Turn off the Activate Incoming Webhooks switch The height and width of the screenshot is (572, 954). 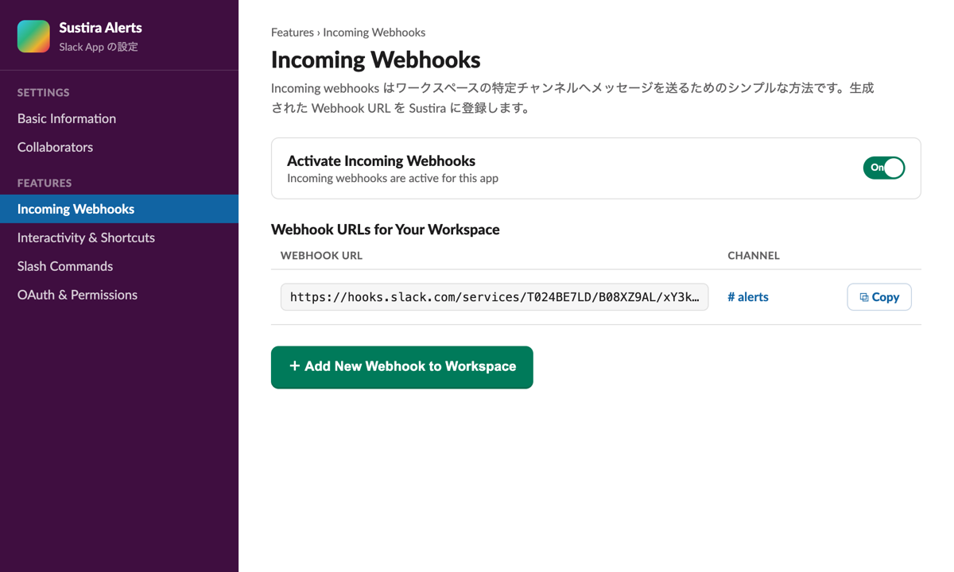pos(884,168)
